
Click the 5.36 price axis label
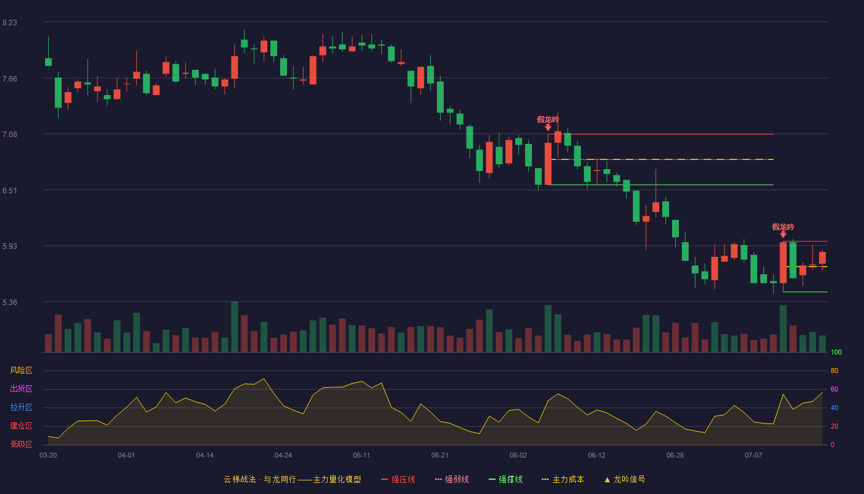10,303
